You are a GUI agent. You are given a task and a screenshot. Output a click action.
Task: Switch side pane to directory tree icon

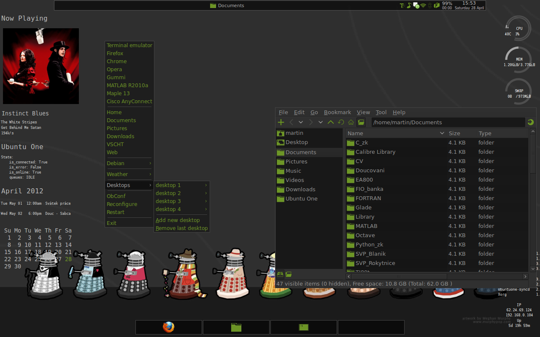click(x=289, y=274)
